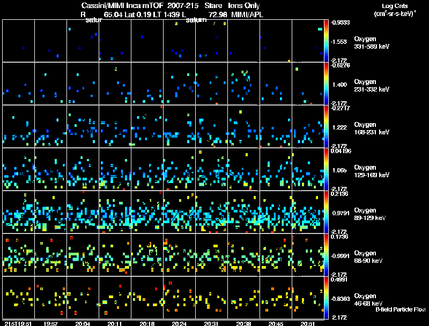429x326 pixels.
Task: Click the '20:38' time axis label
Action: pos(243,323)
